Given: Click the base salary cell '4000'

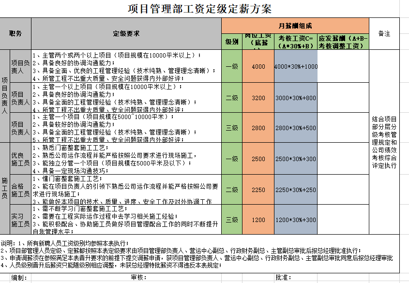Looking at the screenshot, I should click(258, 66).
